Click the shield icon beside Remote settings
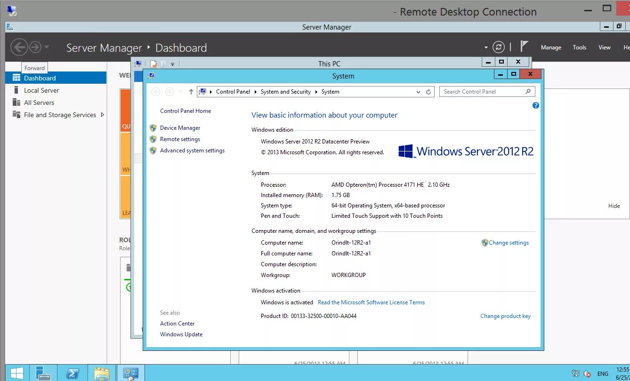Image resolution: width=630 pixels, height=381 pixels. point(153,139)
